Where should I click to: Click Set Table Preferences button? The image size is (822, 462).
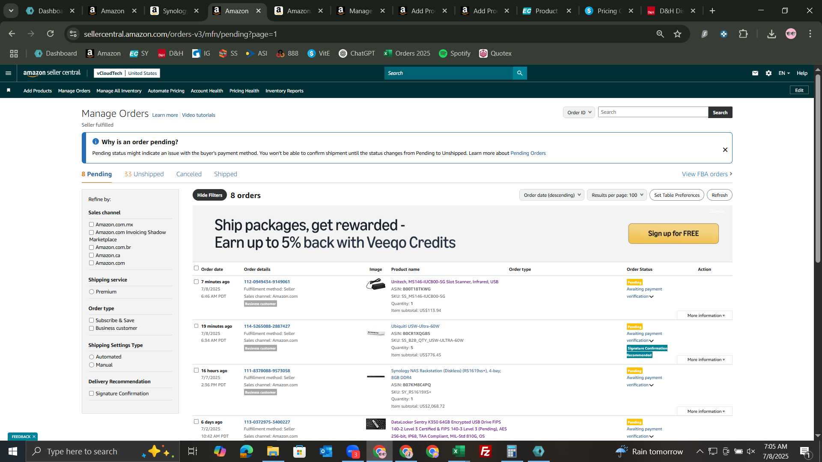677,195
